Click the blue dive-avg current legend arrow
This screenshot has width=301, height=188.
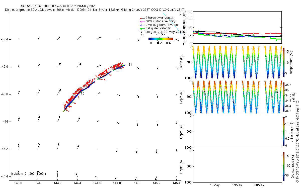(x=142, y=25)
